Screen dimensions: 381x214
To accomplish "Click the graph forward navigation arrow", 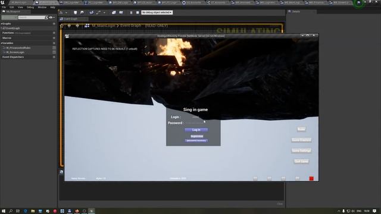I will (x=77, y=26).
